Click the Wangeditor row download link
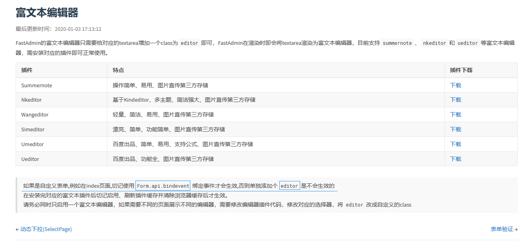531x241 pixels. tap(455, 114)
